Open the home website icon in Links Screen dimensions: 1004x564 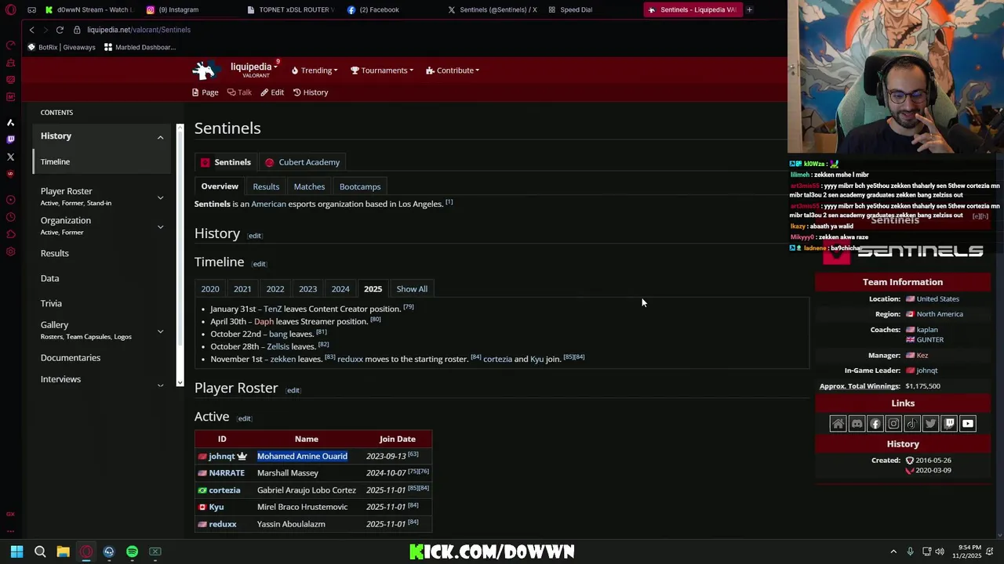[x=838, y=424]
